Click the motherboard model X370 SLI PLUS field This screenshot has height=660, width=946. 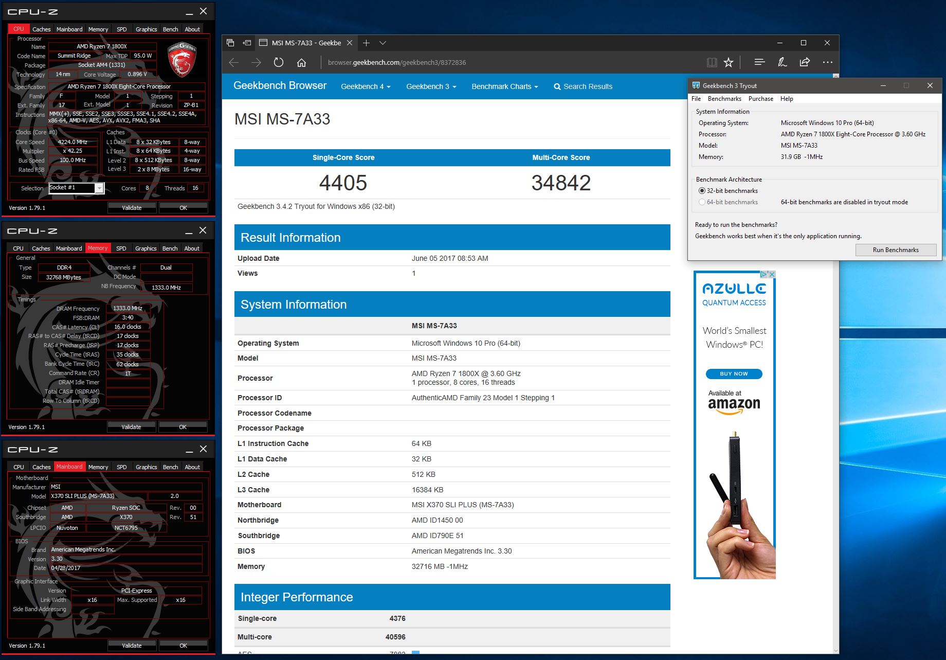coord(98,496)
